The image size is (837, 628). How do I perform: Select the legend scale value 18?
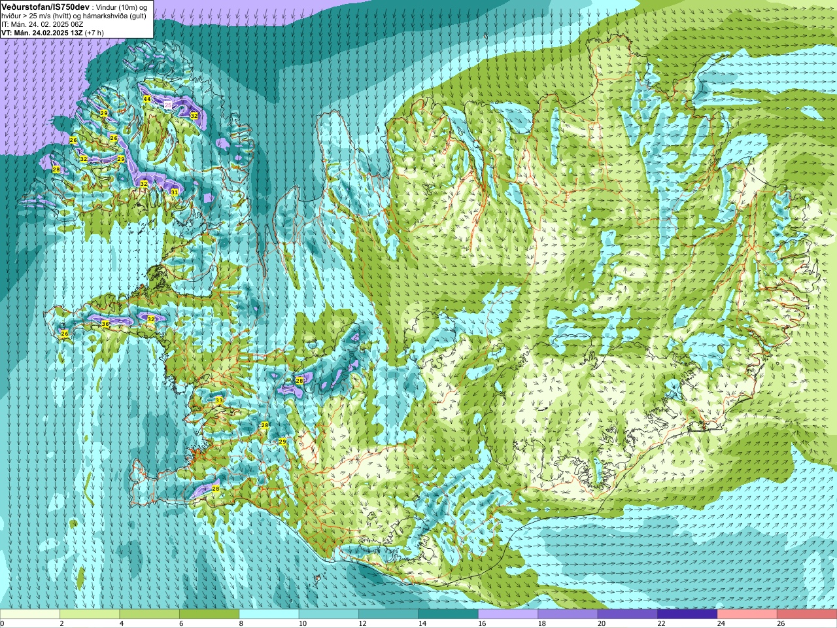[x=541, y=624]
